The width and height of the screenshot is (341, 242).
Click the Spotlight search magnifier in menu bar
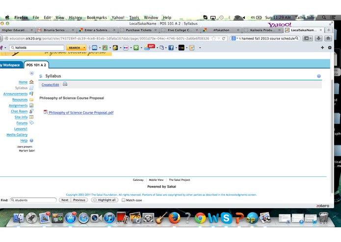tap(324, 17)
